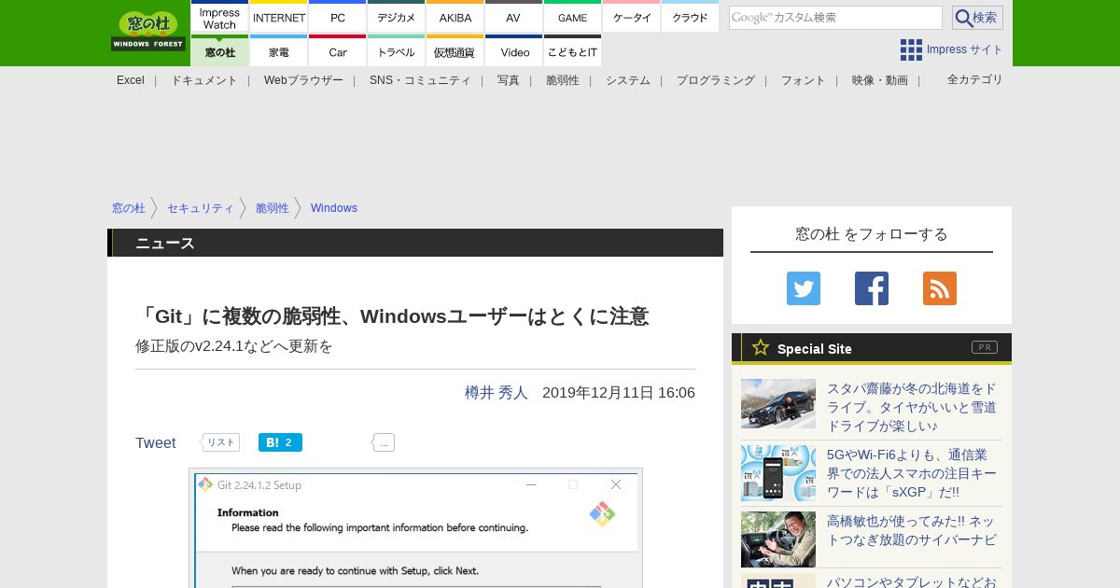This screenshot has height=588, width=1120.
Task: Click the magnifier 検索 search button
Action: [x=977, y=18]
